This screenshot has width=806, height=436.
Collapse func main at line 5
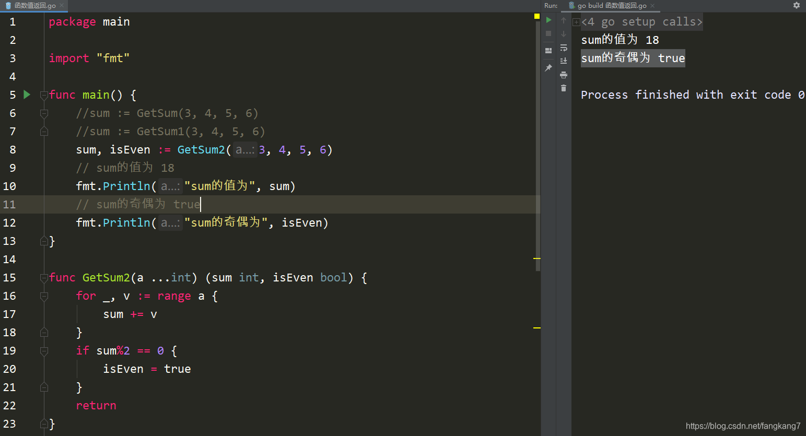click(x=44, y=95)
